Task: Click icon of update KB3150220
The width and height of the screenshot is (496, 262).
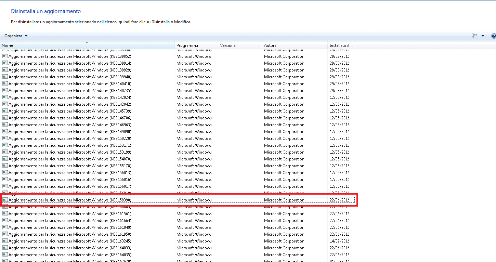Action: point(5,139)
